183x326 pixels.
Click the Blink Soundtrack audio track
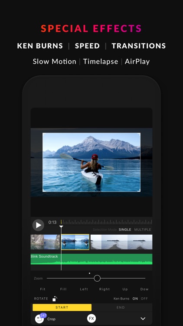91,259
